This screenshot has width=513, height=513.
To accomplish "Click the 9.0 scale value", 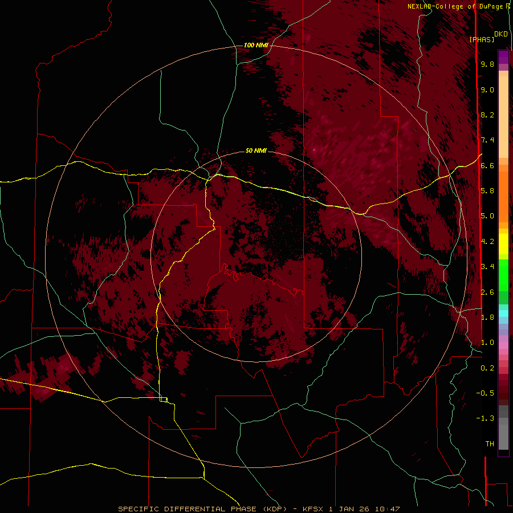I will (487, 89).
